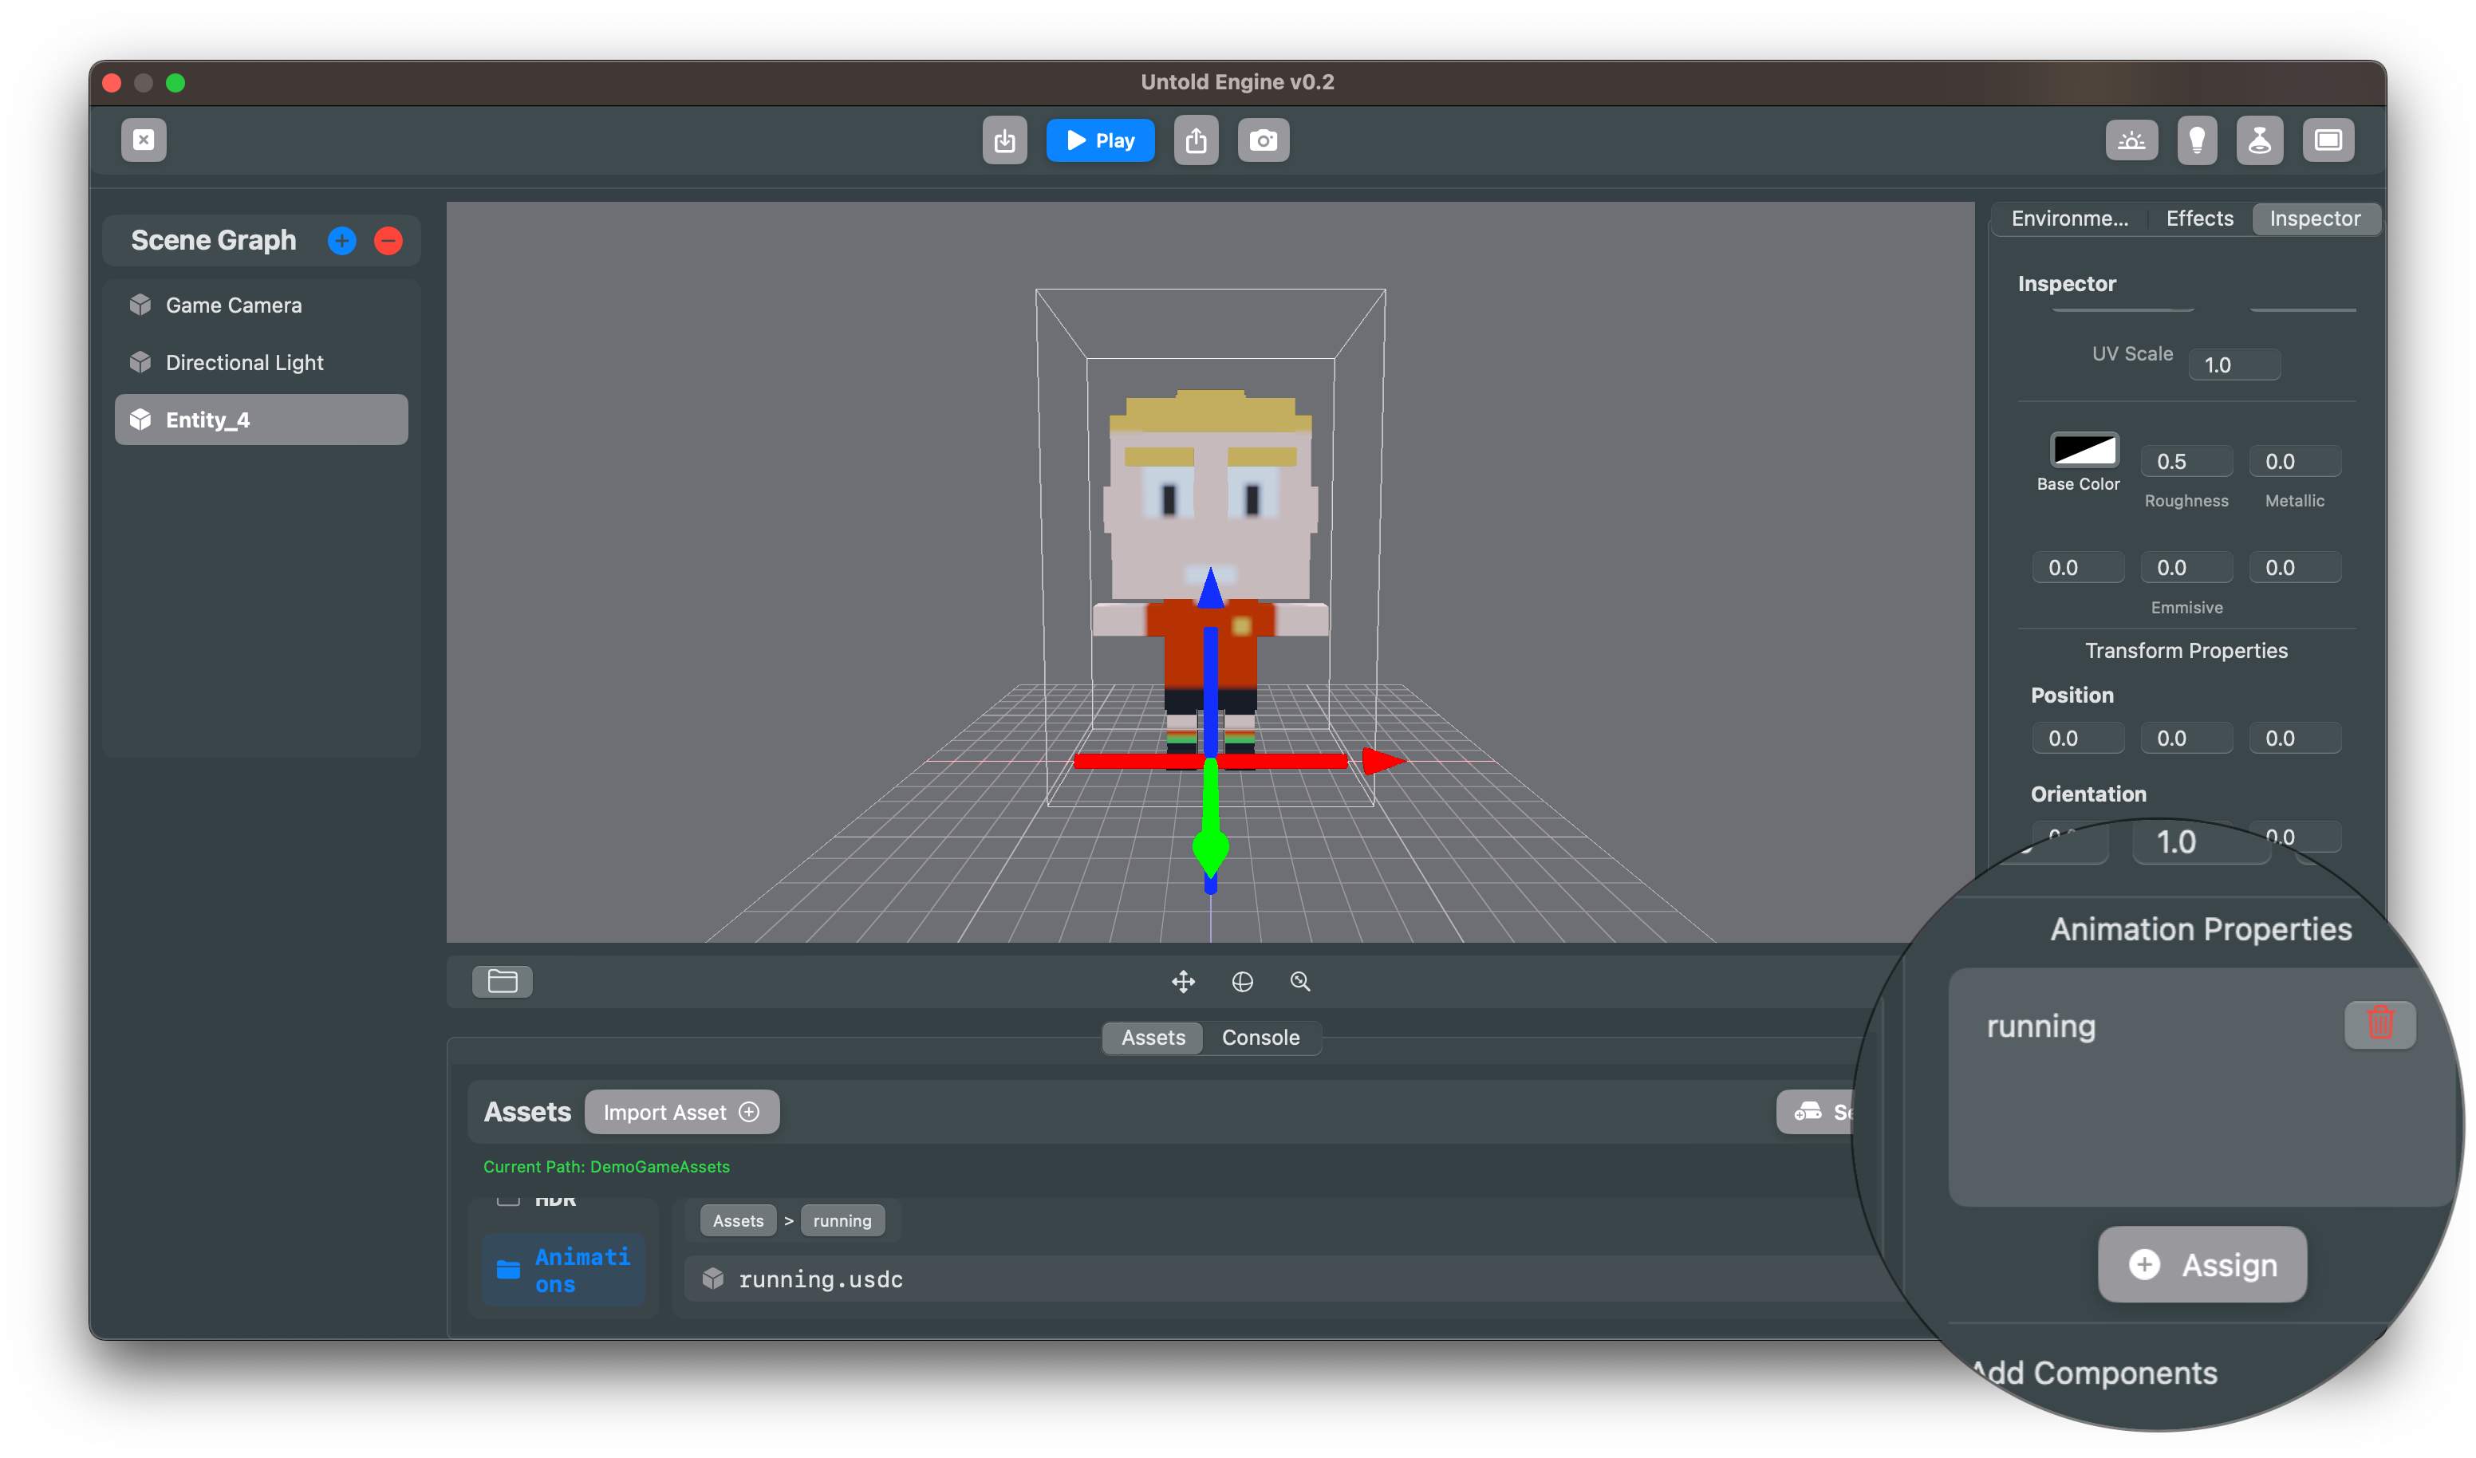The image size is (2476, 1458).
Task: Open the folder browser icon under the viewport
Action: [x=502, y=980]
